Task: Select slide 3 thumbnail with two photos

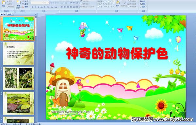Action: pos(19,78)
